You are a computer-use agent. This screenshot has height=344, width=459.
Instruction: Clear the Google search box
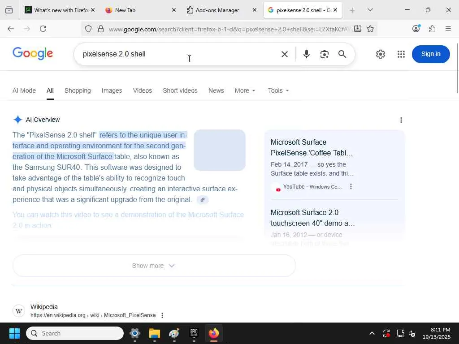click(284, 54)
